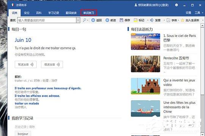Screen dimensions: 205x136
Task: Open the Sous le ciel de Paris thumbnail
Action: 145,42
